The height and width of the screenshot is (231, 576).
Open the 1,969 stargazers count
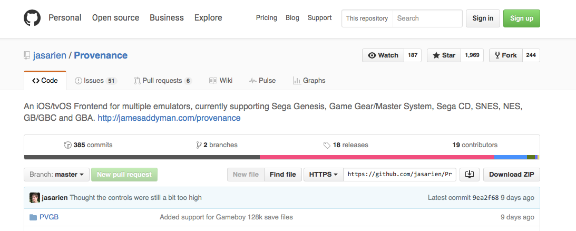click(x=472, y=55)
